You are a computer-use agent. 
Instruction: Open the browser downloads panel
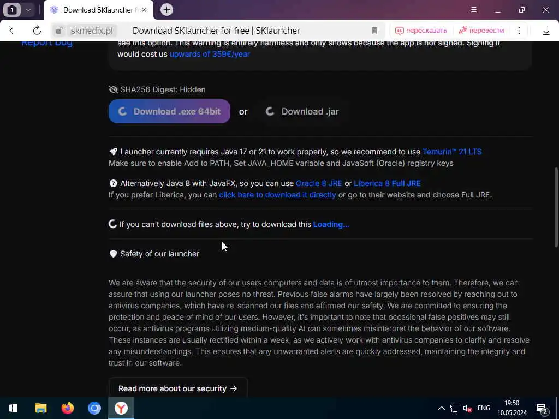click(x=546, y=31)
